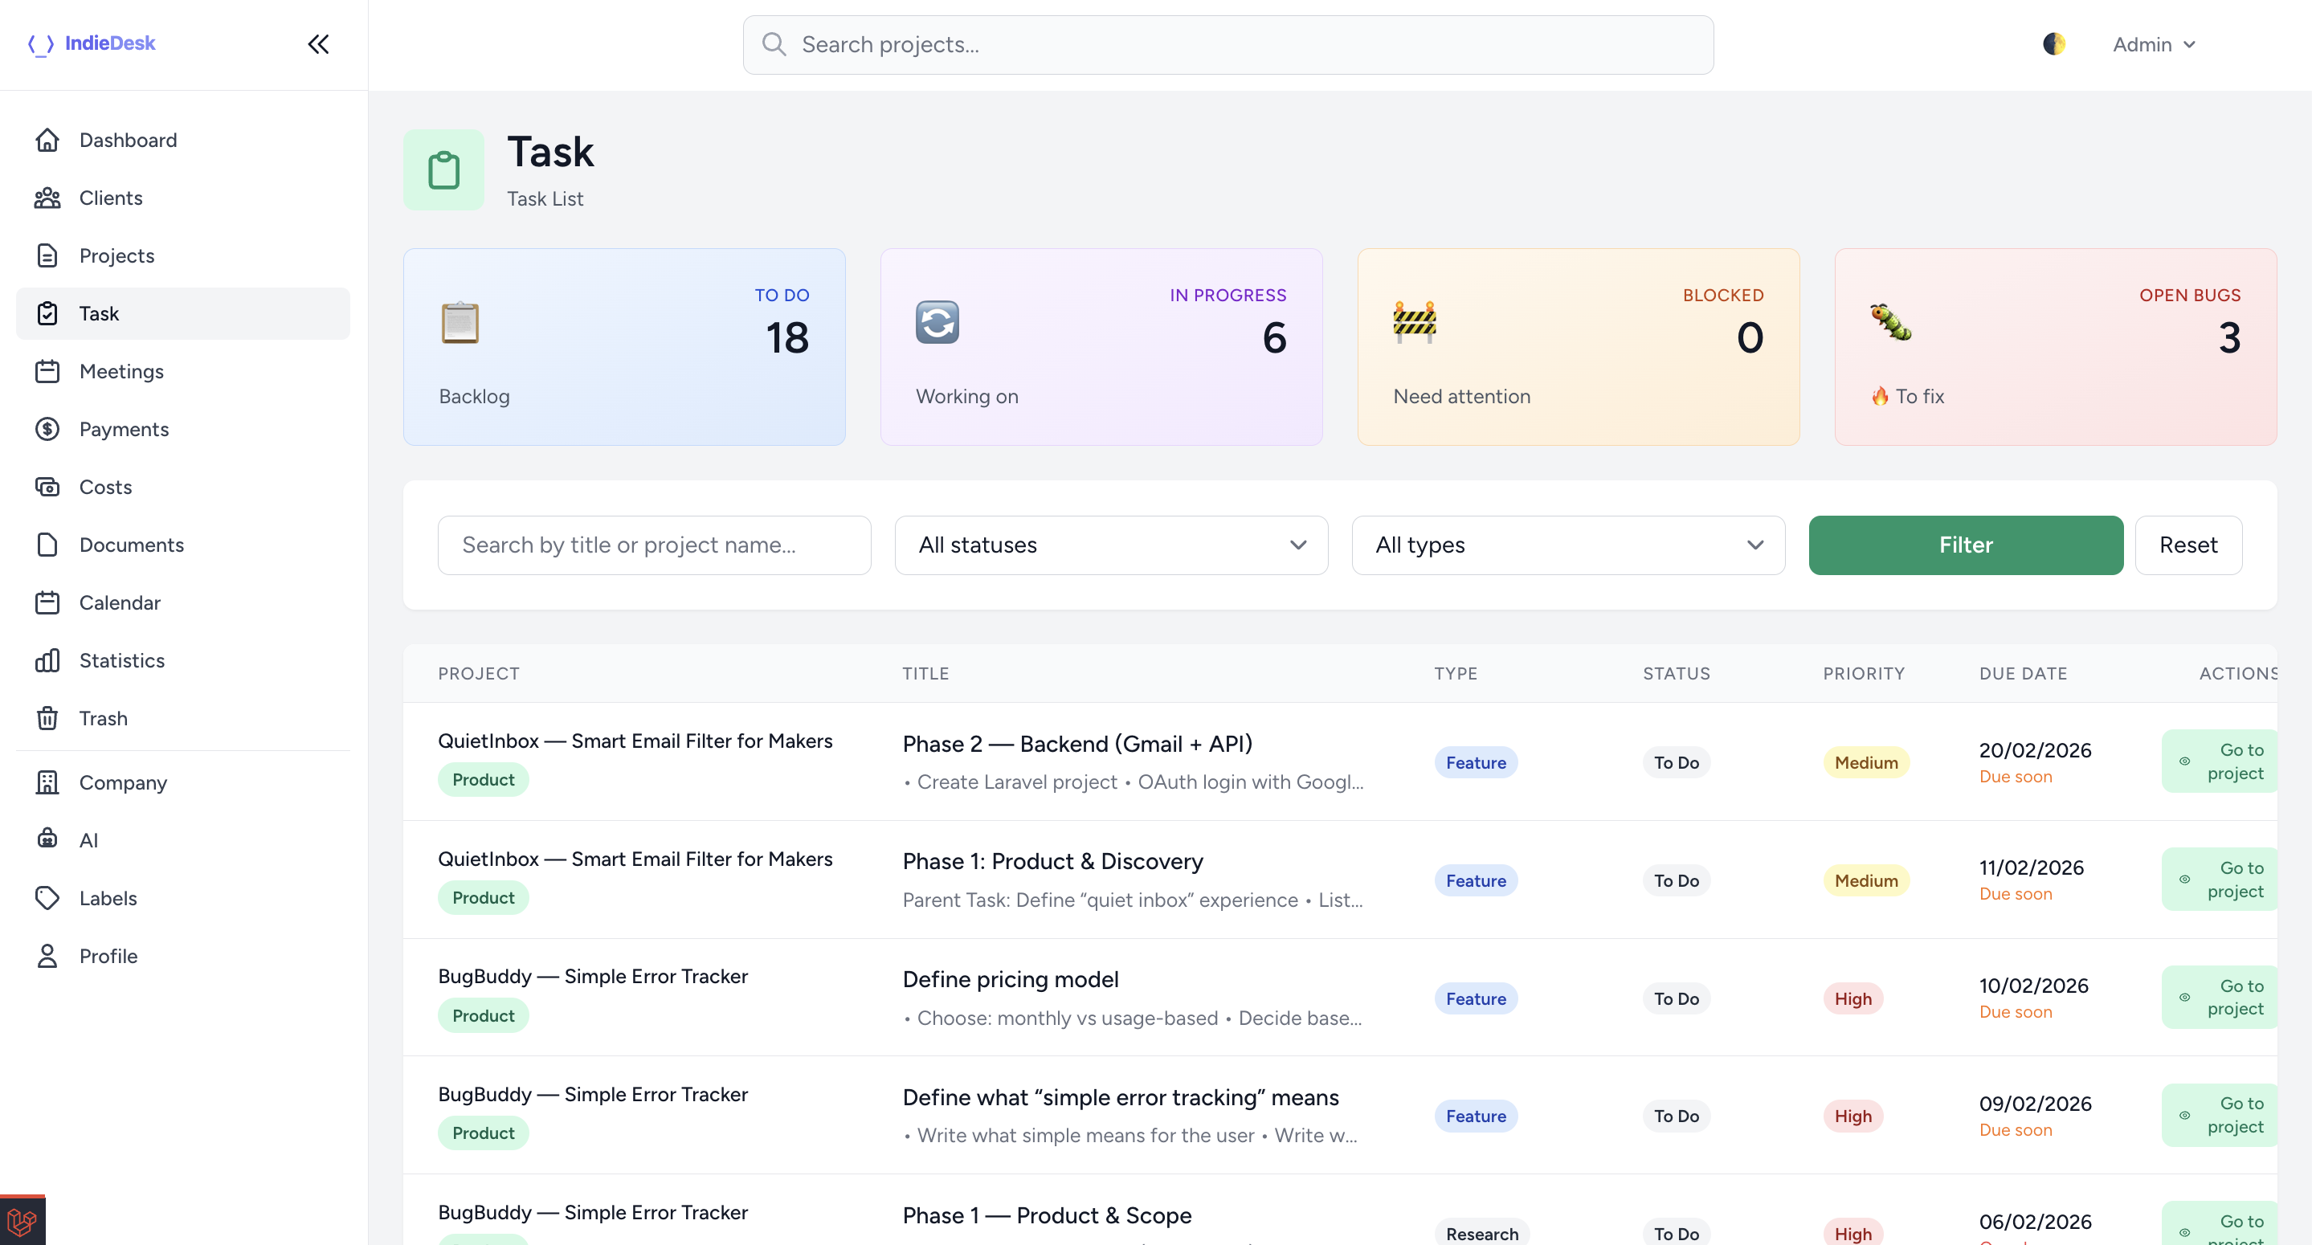Open the Costs section
This screenshot has width=2312, height=1245.
point(105,487)
